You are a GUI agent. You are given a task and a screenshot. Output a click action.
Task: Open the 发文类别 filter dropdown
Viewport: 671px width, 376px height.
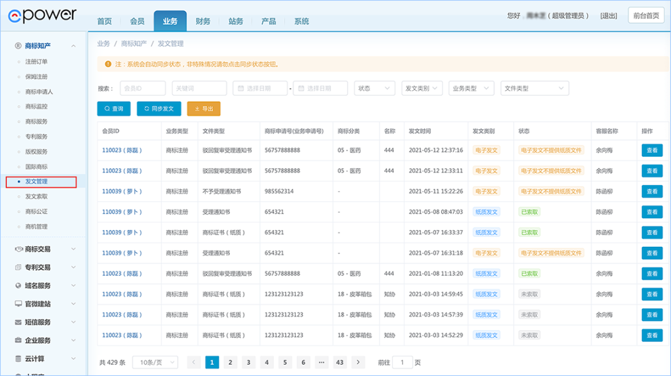coord(422,88)
